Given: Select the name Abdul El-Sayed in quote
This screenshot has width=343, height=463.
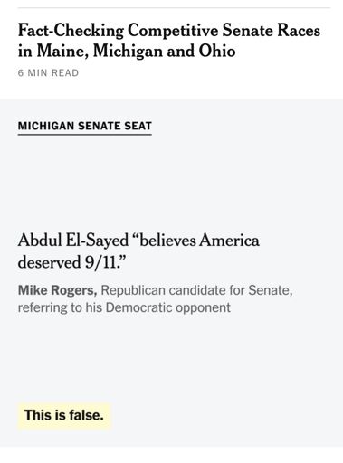Looking at the screenshot, I should [x=73, y=241].
